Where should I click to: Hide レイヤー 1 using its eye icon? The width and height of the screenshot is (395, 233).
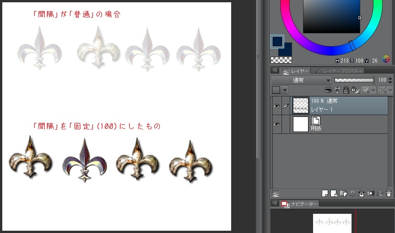276,106
